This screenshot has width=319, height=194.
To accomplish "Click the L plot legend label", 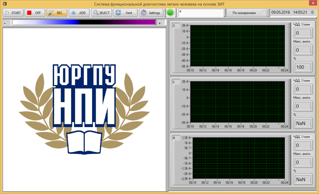I will pyautogui.click(x=176, y=82).
